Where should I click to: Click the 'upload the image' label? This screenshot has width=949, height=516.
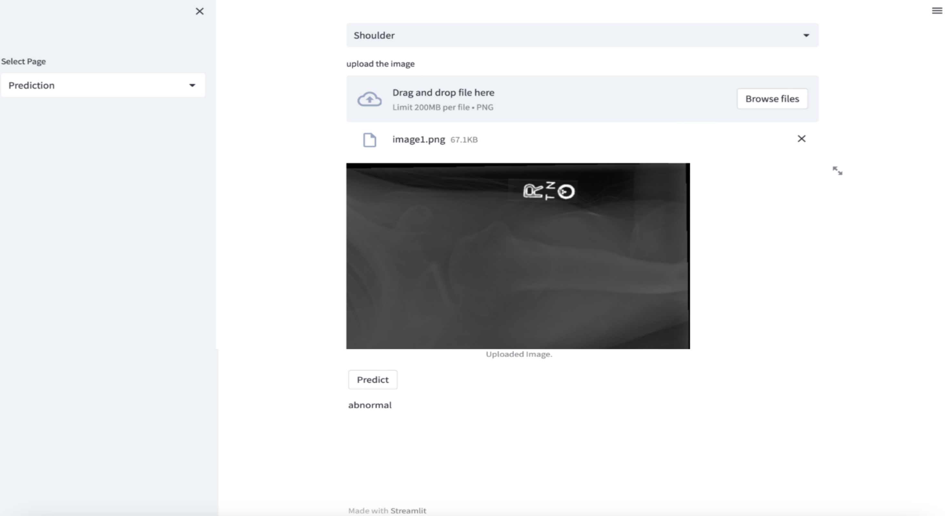point(380,64)
